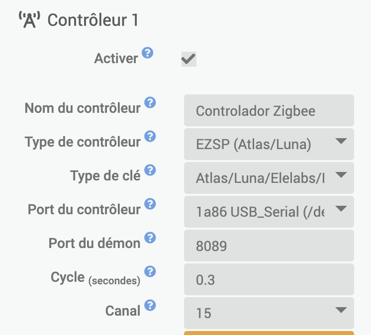This screenshot has height=335, width=371.
Task: Show help for Cycle (secondes)
Action: click(x=150, y=271)
